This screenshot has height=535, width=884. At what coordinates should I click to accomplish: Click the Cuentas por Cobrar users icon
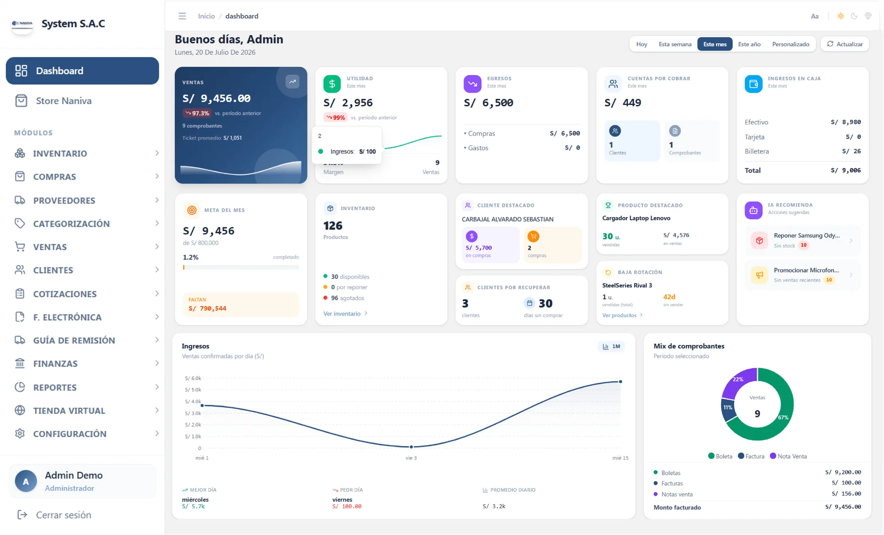613,84
